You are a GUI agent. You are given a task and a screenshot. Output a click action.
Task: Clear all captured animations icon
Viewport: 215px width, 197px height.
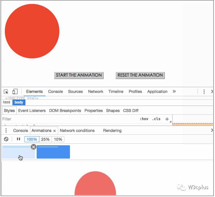pos(6,139)
